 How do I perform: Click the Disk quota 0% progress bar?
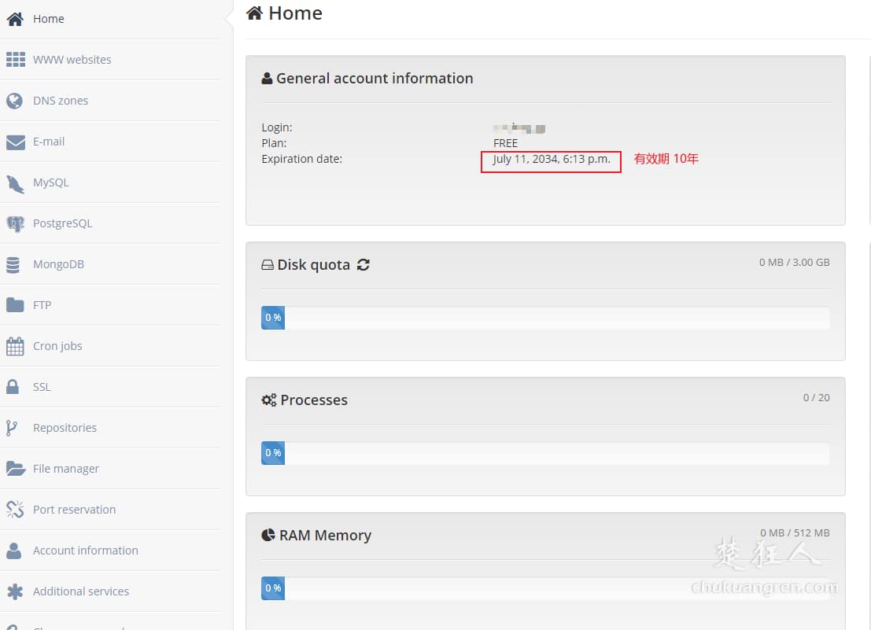(x=272, y=318)
